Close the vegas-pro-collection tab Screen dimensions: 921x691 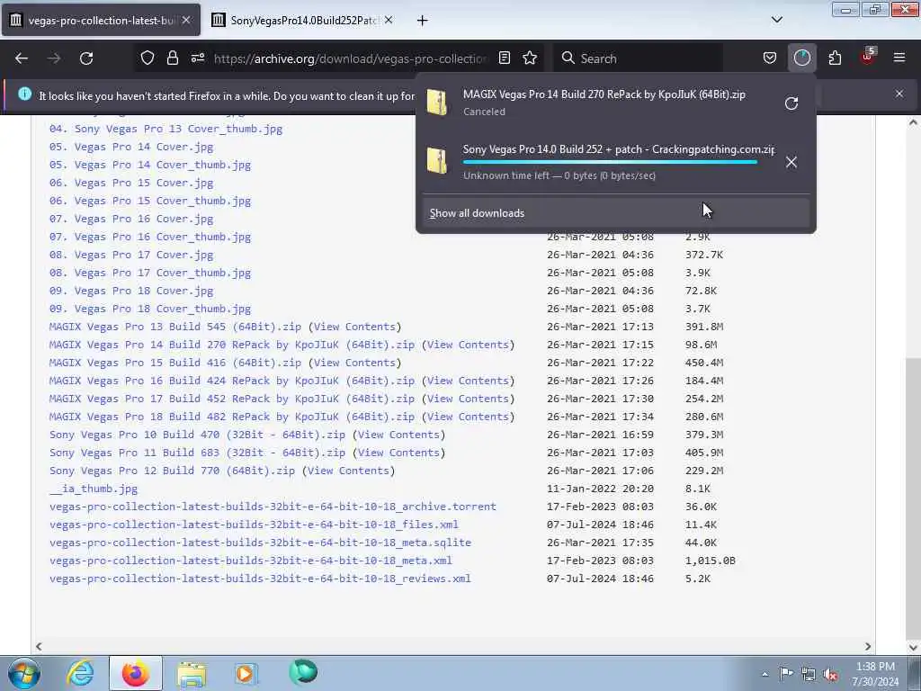[x=186, y=20]
